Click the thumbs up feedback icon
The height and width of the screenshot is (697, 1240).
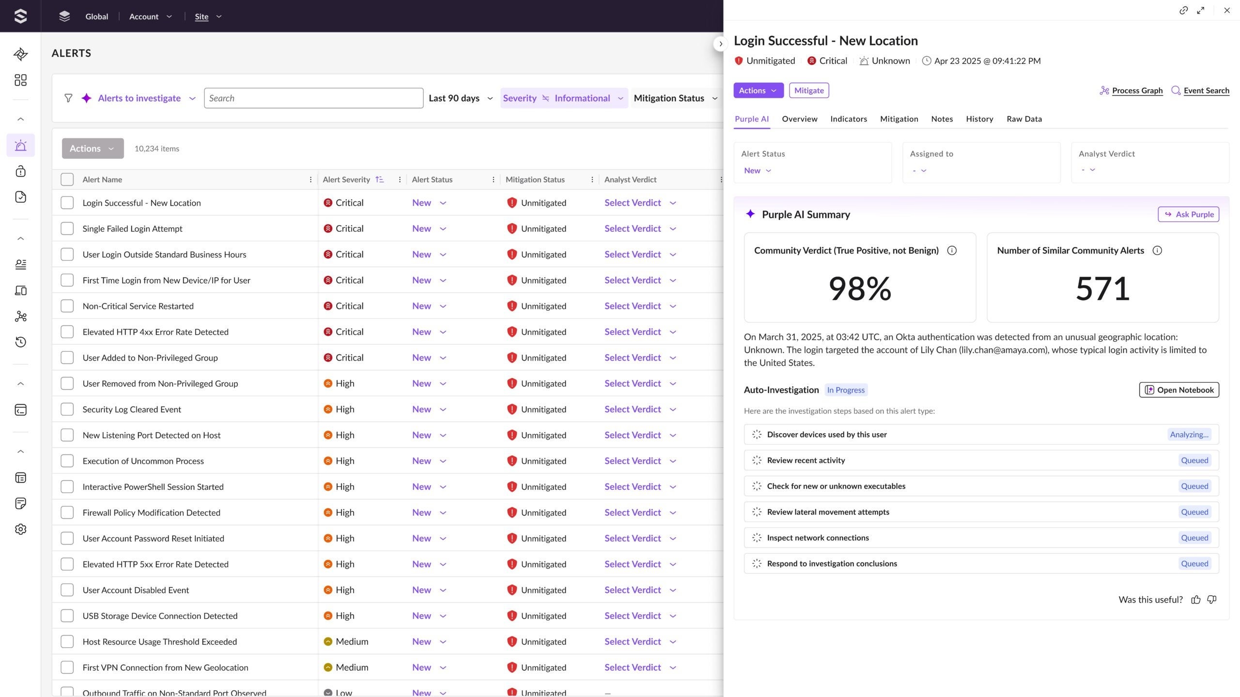pyautogui.click(x=1195, y=600)
